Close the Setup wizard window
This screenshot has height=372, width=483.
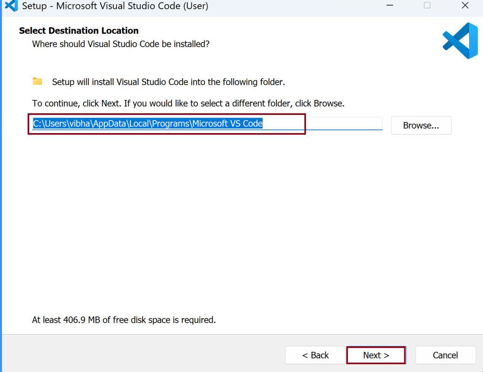465,6
